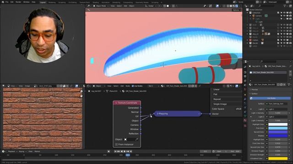Viewport: 293px width, 164px height.
Task: Collapse the Collection tree in outliner
Action: [248, 13]
